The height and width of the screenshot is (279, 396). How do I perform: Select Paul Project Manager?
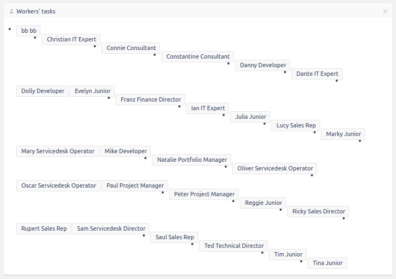pyautogui.click(x=135, y=185)
